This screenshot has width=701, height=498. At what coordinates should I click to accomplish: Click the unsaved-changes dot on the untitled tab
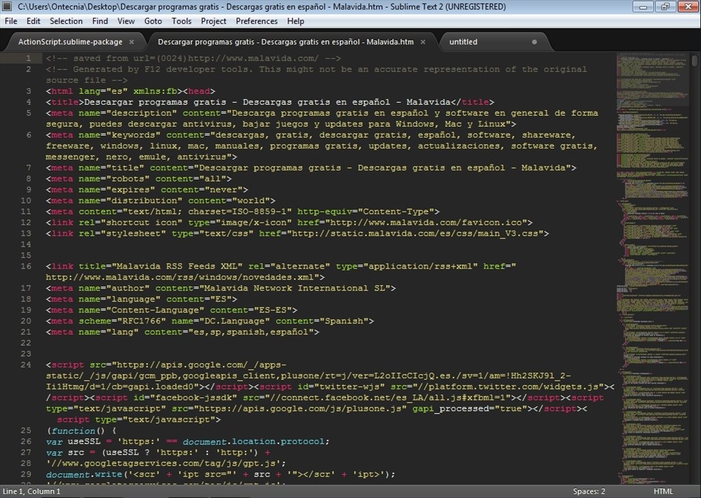pos(534,41)
